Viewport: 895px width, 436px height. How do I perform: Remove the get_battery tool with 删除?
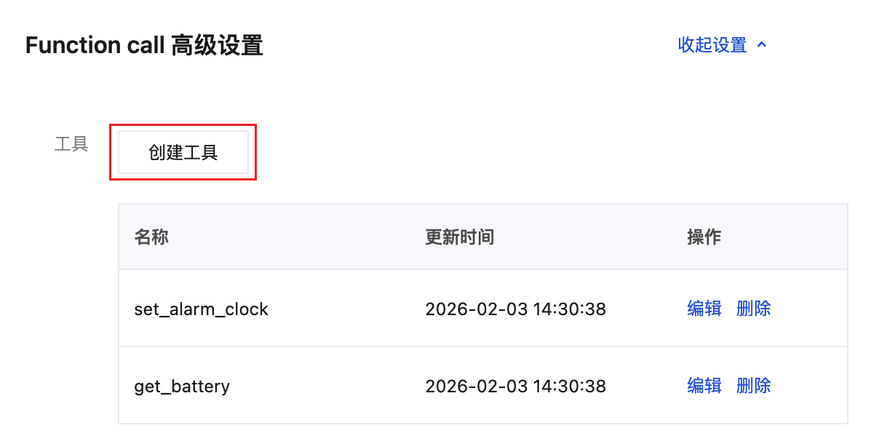pos(753,385)
